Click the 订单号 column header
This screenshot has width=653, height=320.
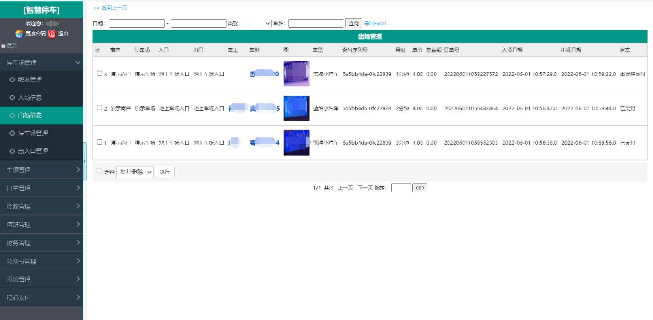tap(452, 50)
